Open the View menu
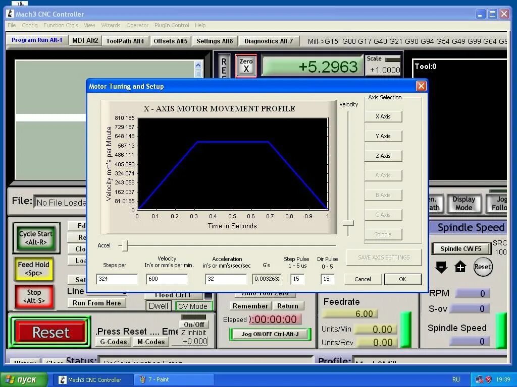Viewport: 517px width, 387px height. coord(89,25)
